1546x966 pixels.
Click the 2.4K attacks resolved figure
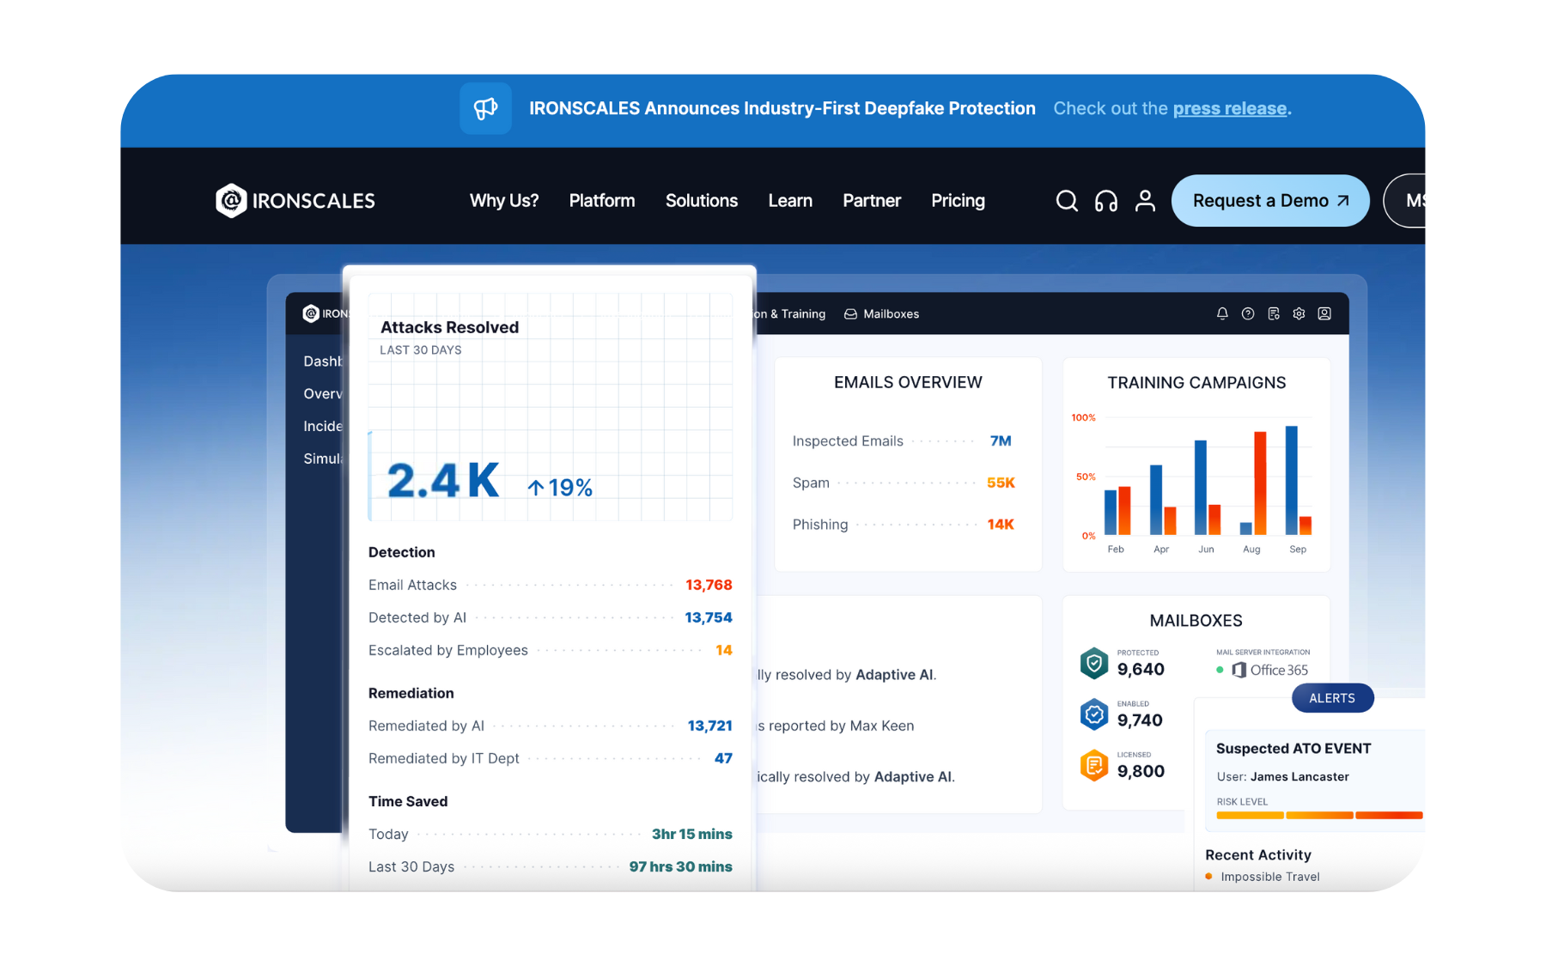click(x=442, y=481)
